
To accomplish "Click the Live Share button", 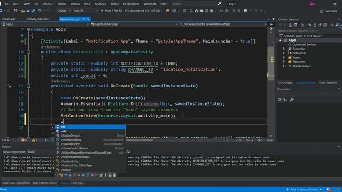I will click(x=329, y=11).
